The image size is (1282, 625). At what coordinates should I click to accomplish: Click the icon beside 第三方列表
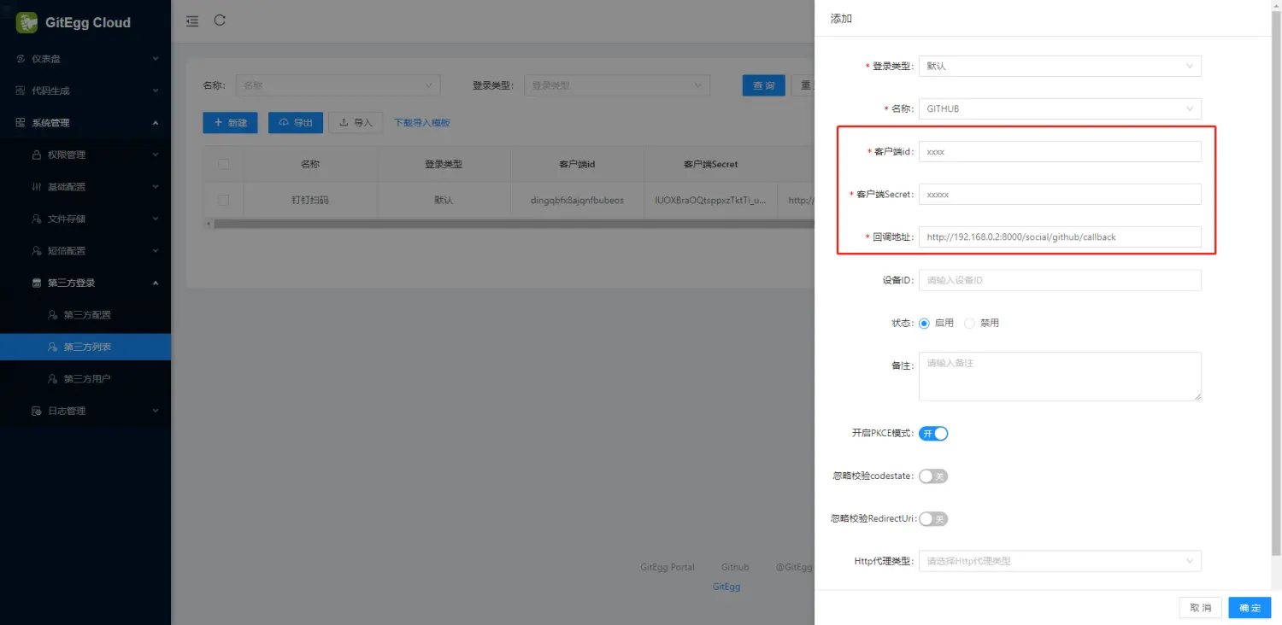point(53,347)
